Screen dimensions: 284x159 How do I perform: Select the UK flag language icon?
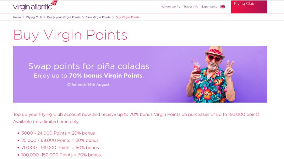223,7
